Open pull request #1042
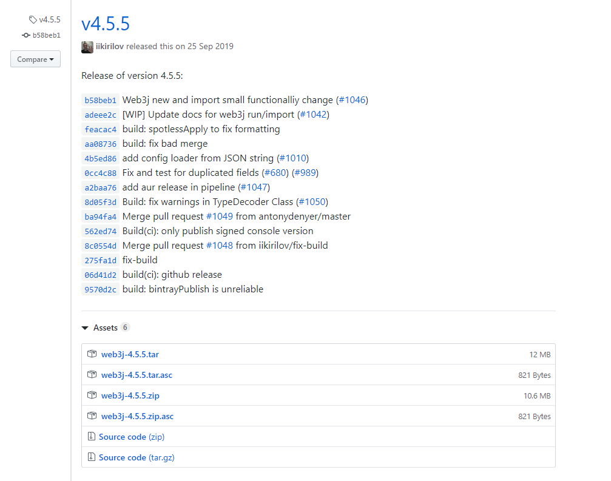Screen dimensions: 611x481 point(313,115)
